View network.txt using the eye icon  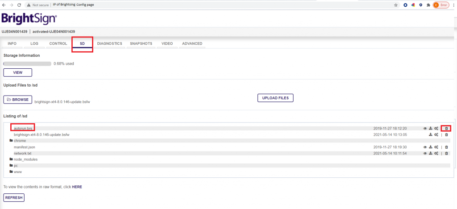[425, 153]
